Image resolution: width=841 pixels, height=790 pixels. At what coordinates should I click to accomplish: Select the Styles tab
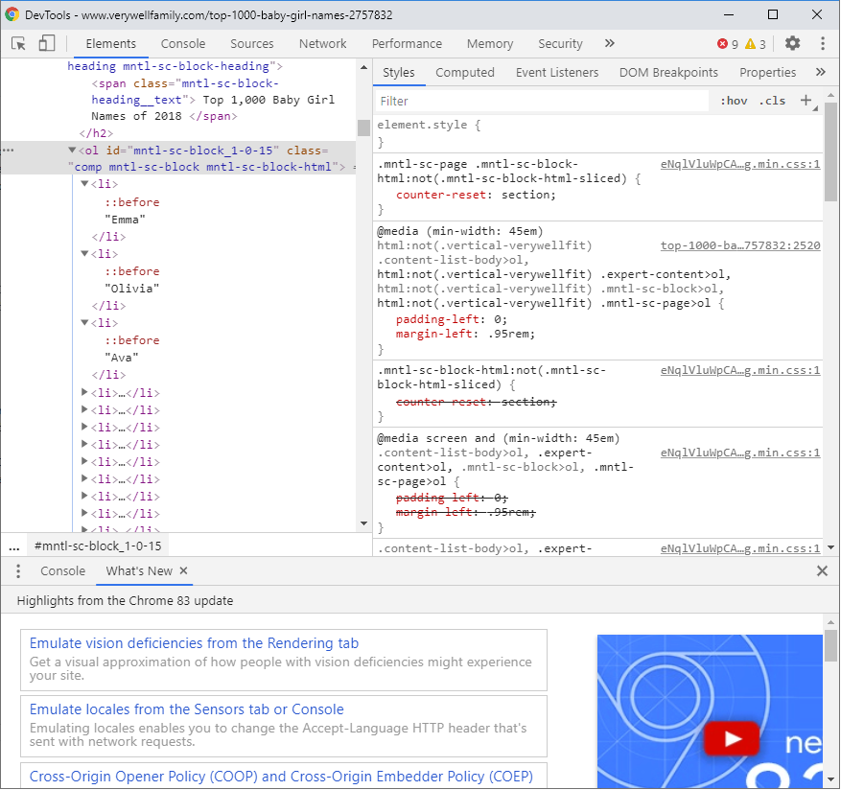(x=399, y=73)
